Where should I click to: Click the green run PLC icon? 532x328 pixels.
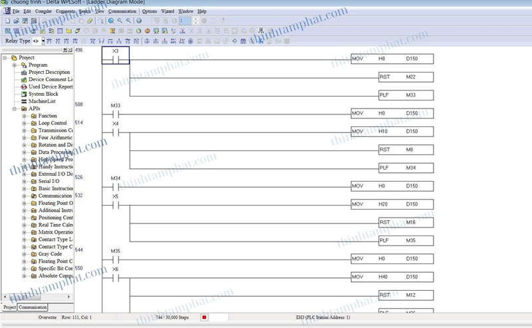138,31
